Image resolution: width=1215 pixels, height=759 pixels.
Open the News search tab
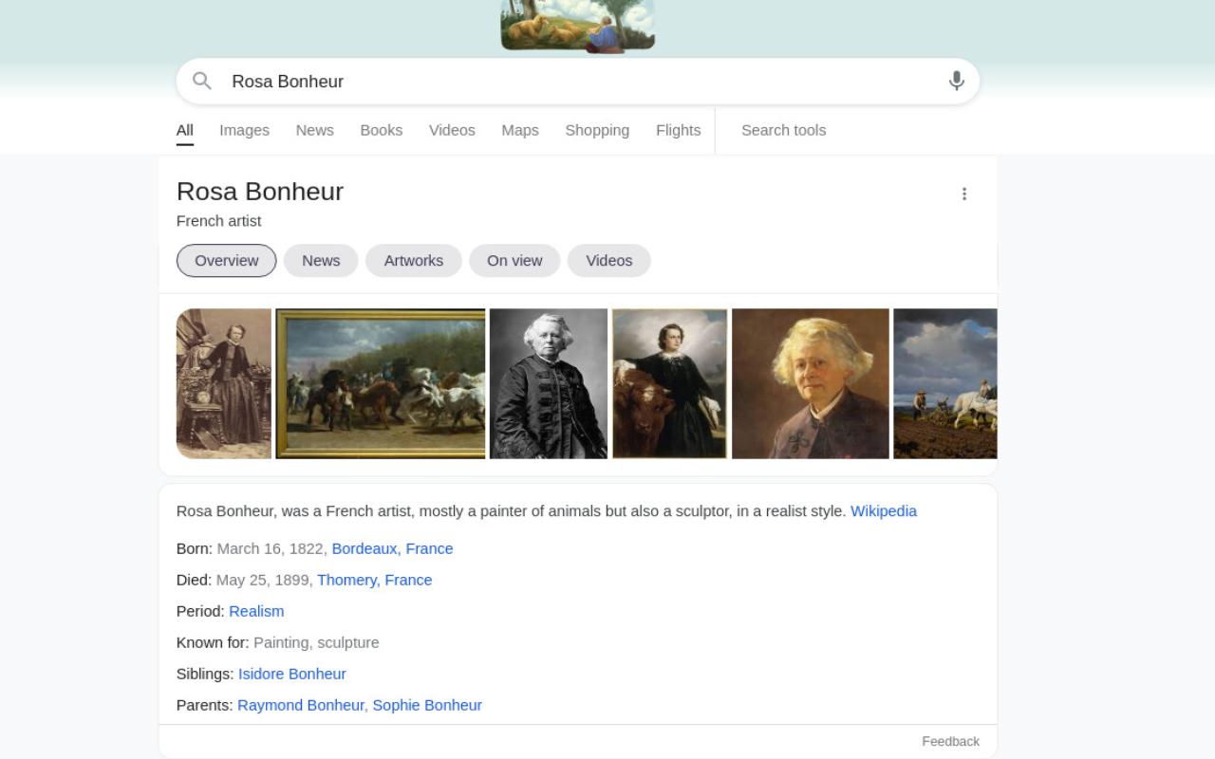coord(314,131)
